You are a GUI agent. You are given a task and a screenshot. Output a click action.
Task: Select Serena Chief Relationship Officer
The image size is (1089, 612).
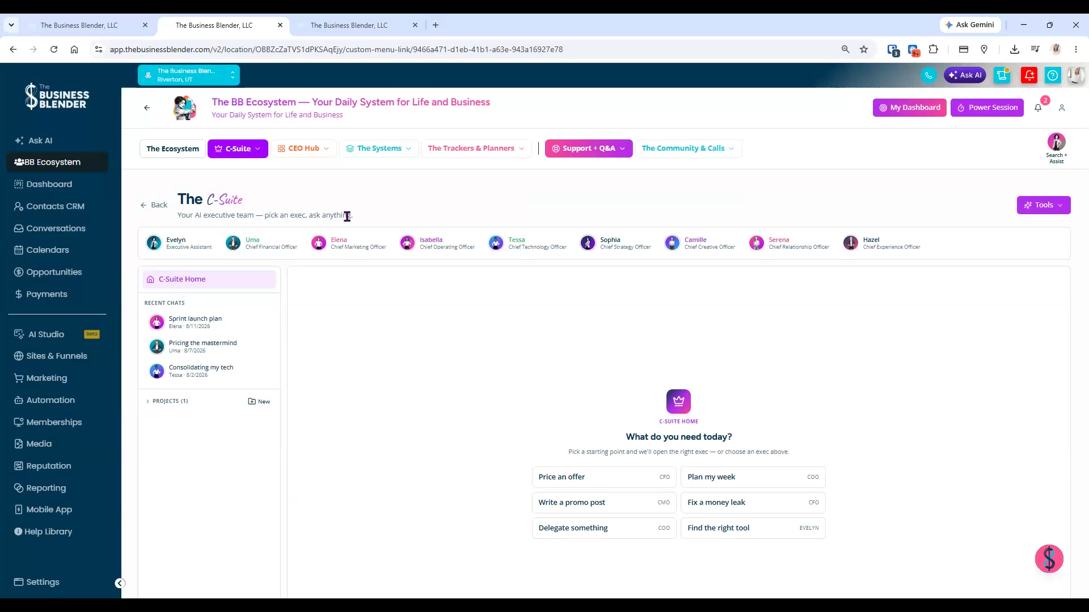pyautogui.click(x=789, y=243)
